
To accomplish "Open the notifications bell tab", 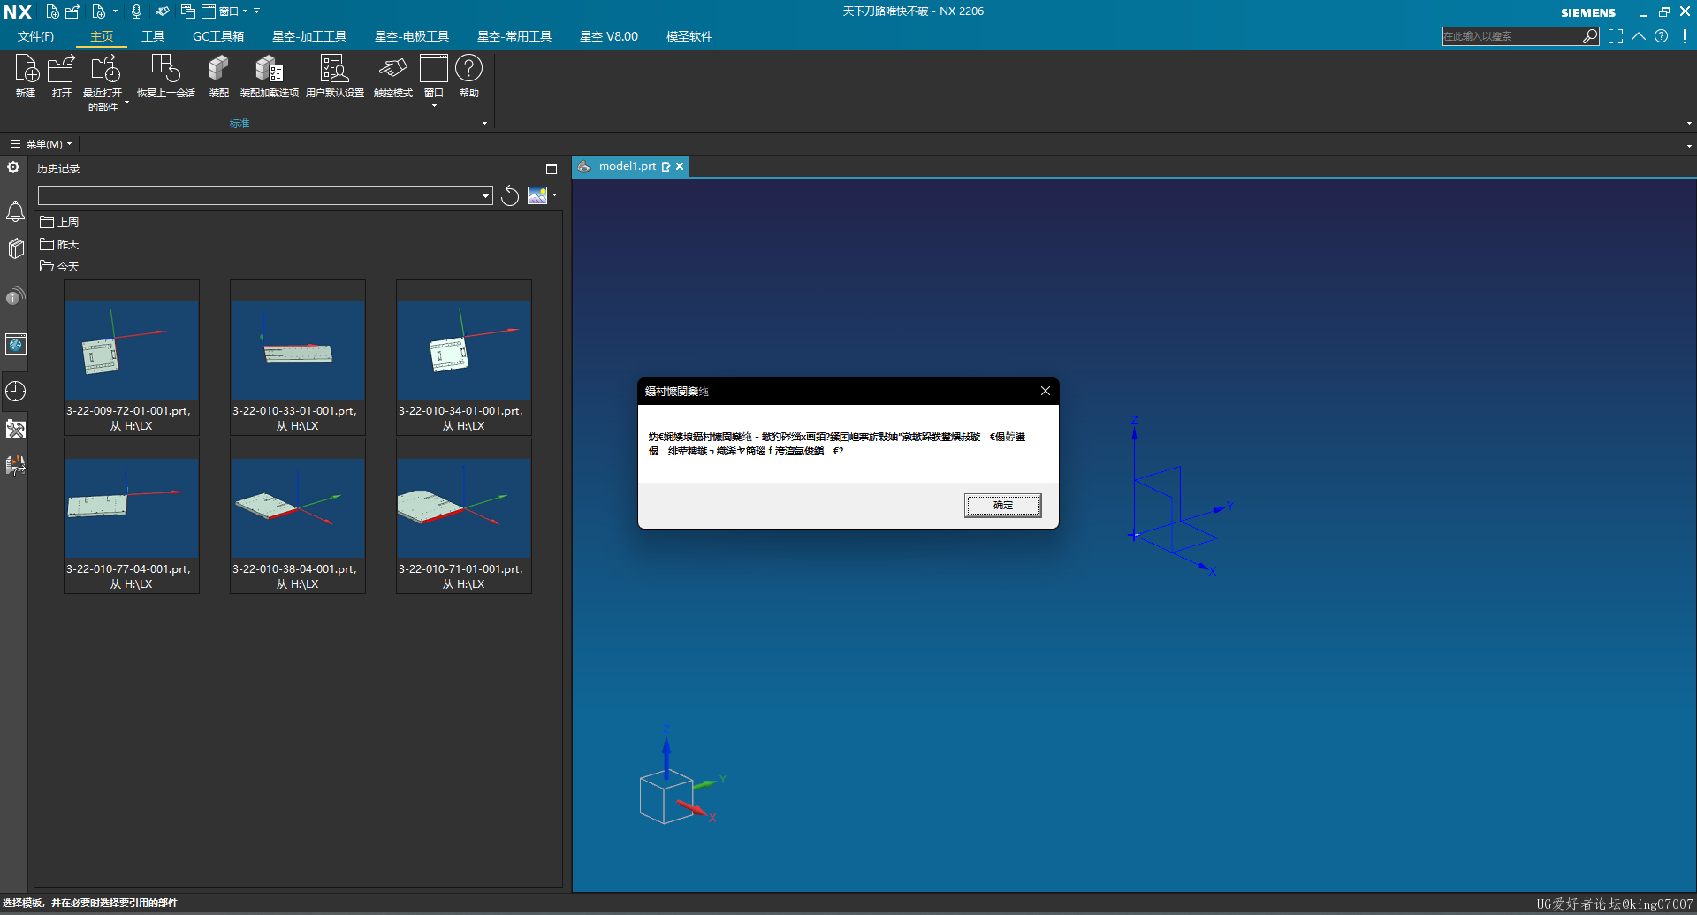I will point(15,212).
